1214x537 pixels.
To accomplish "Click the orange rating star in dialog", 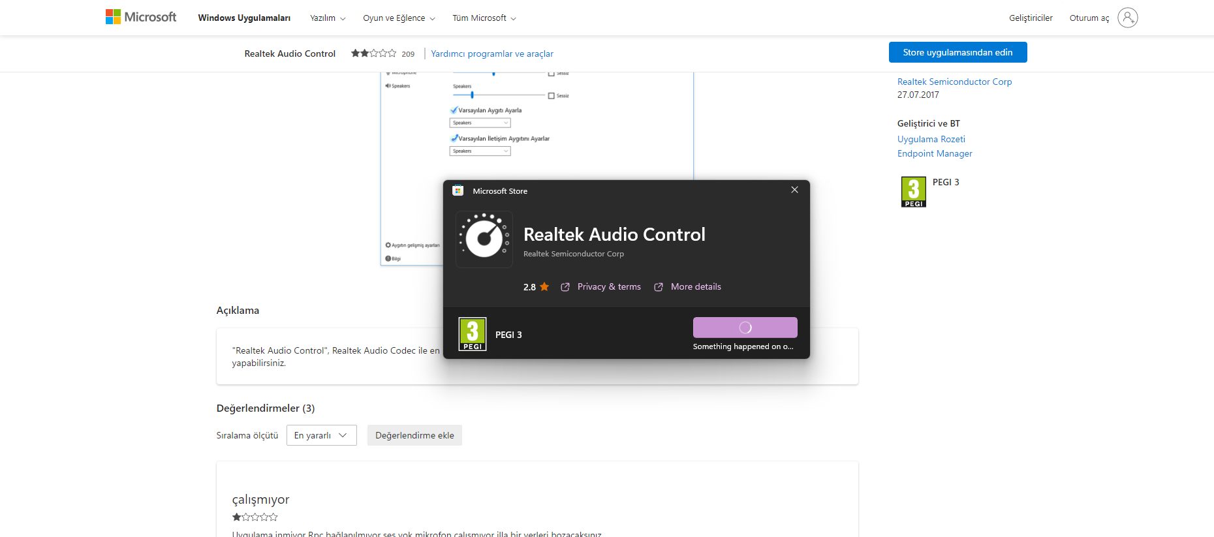I will click(544, 286).
